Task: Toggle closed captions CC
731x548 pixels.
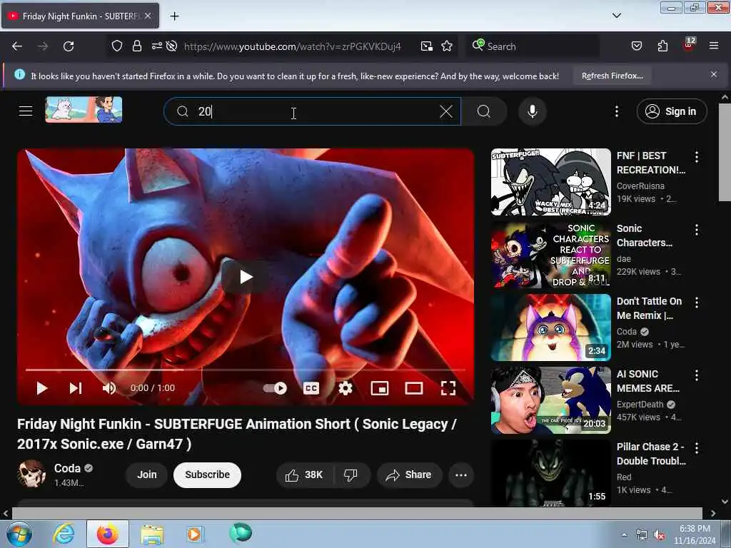Action: click(x=311, y=388)
